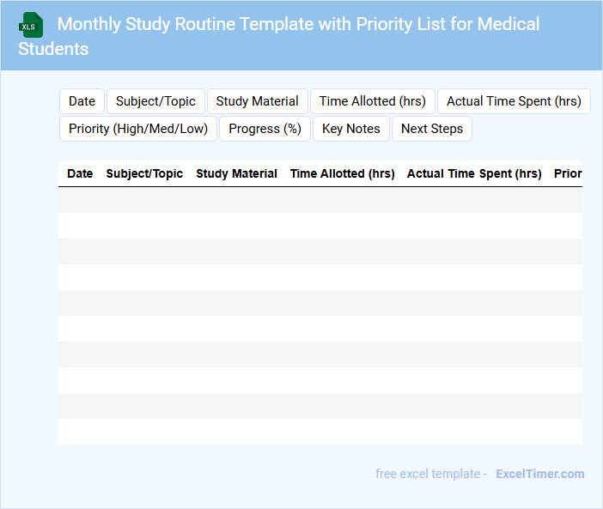Choose the Study Material tag
This screenshot has height=509, width=603.
pyautogui.click(x=257, y=101)
